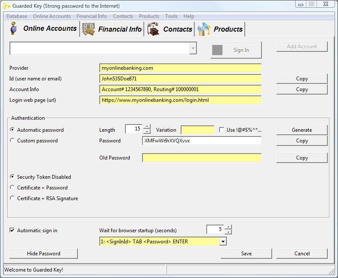Open the Contacts menu
Viewport: 338px width, 278px height.
click(123, 16)
